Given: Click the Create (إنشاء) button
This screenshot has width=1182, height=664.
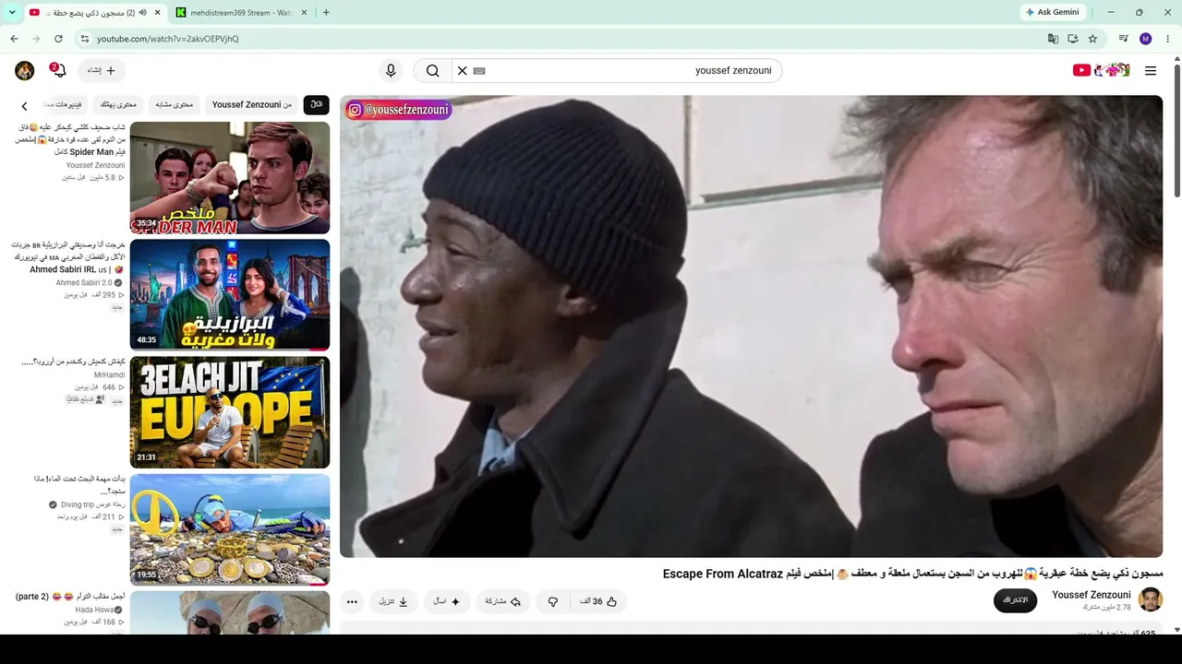Looking at the screenshot, I should coord(102,71).
